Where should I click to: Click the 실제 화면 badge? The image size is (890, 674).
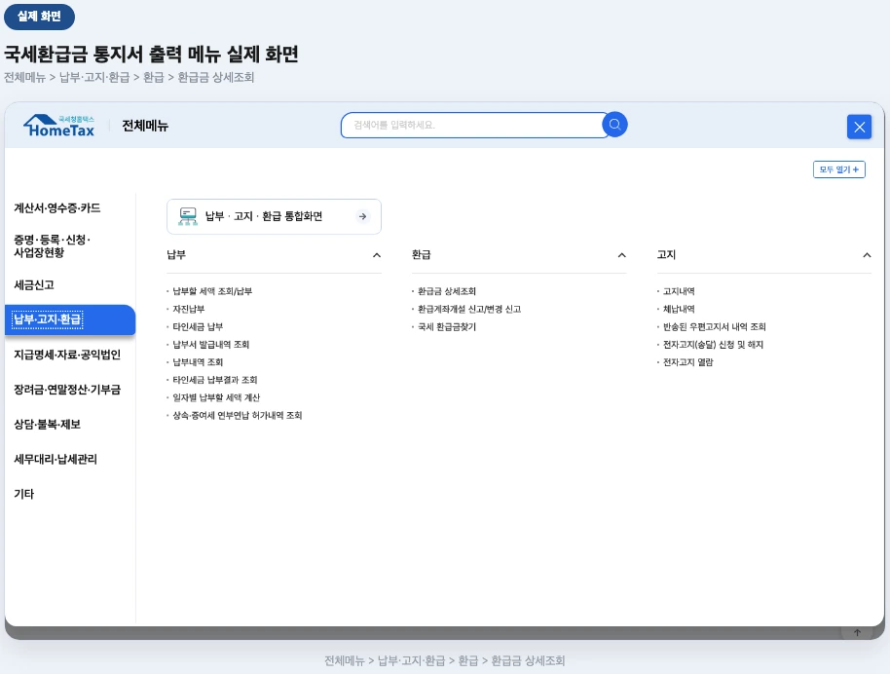39,17
